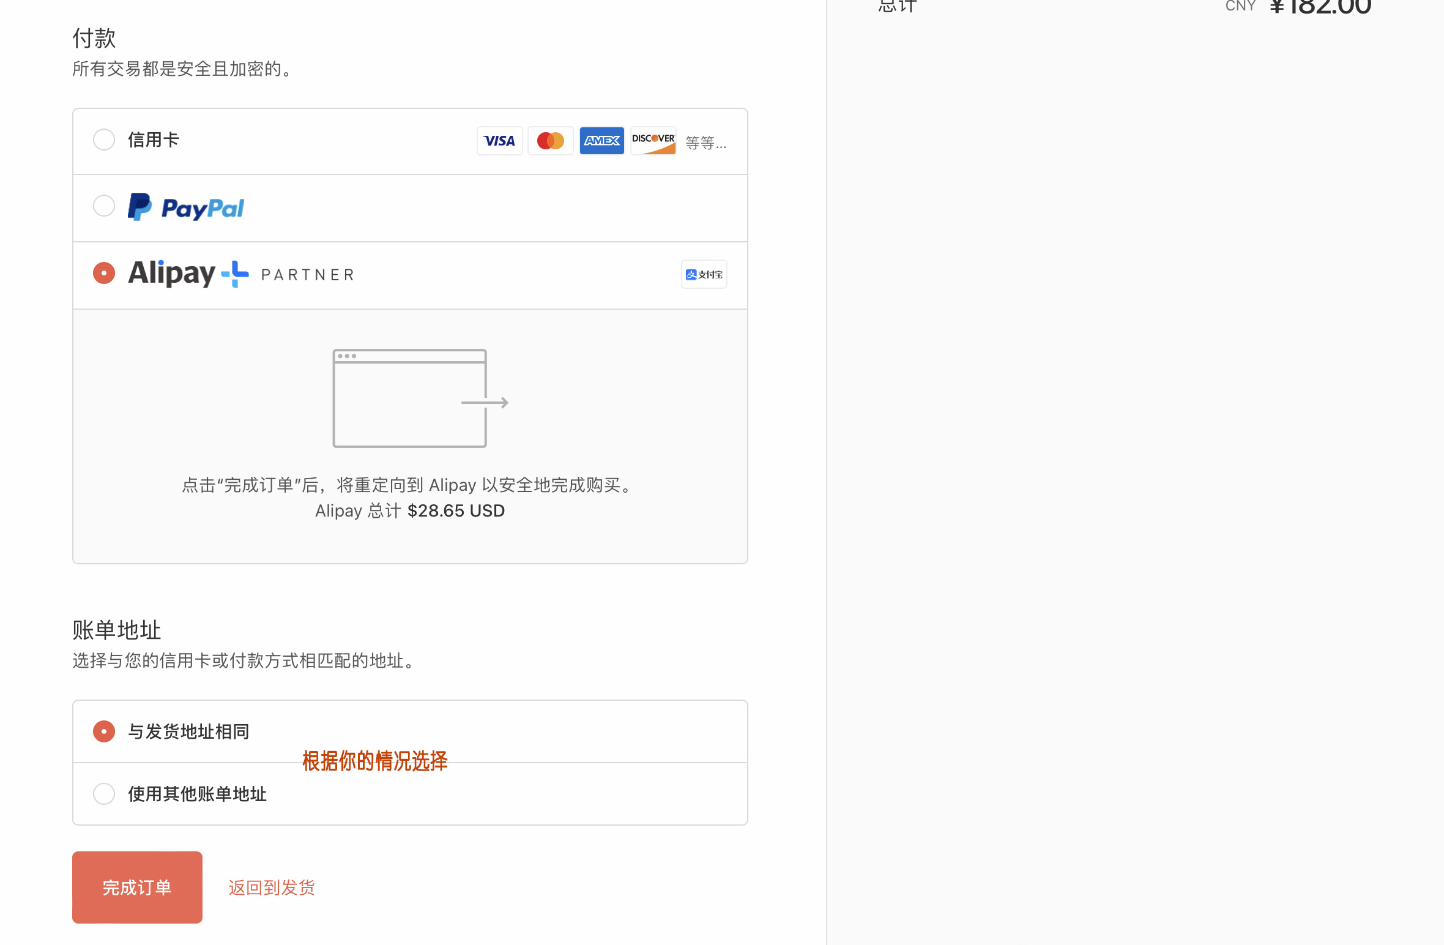Click the 支付宝 badge icon
This screenshot has height=945, width=1444.
pos(704,274)
